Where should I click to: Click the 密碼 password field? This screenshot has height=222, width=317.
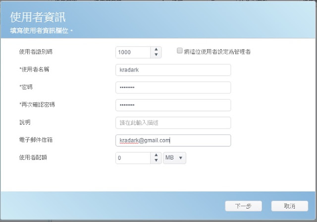pyautogui.click(x=173, y=87)
